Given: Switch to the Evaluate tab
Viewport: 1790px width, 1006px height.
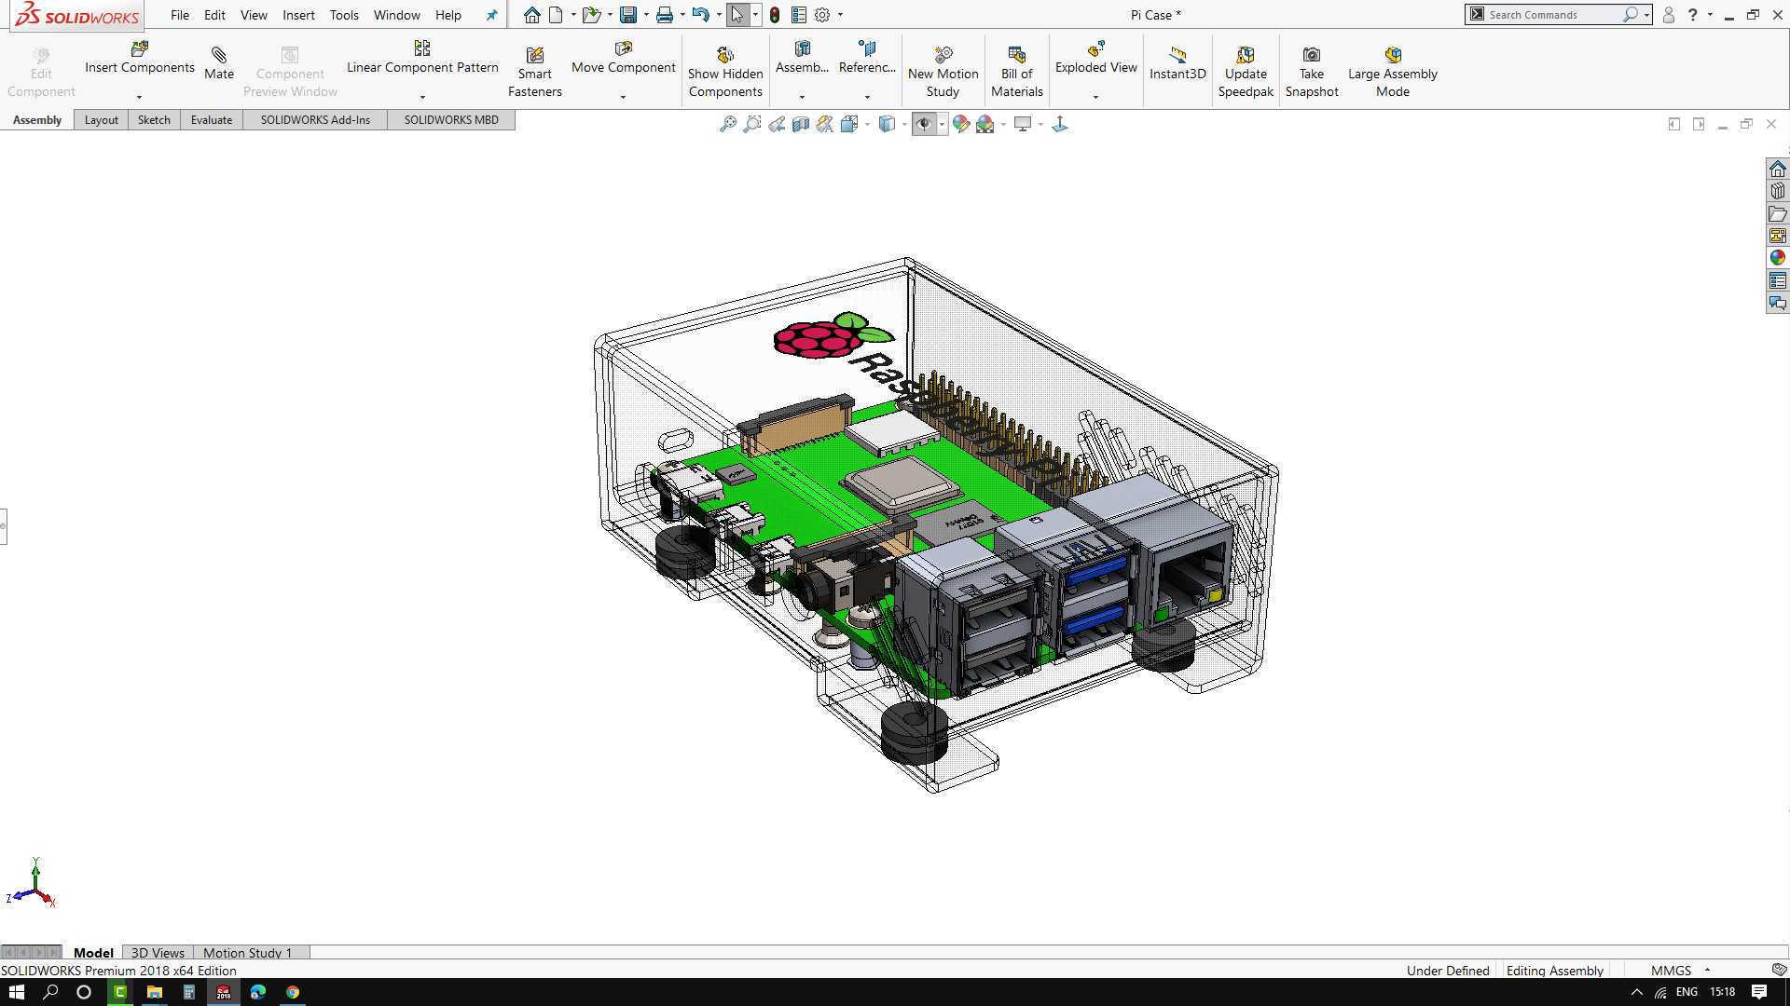Looking at the screenshot, I should pos(212,119).
